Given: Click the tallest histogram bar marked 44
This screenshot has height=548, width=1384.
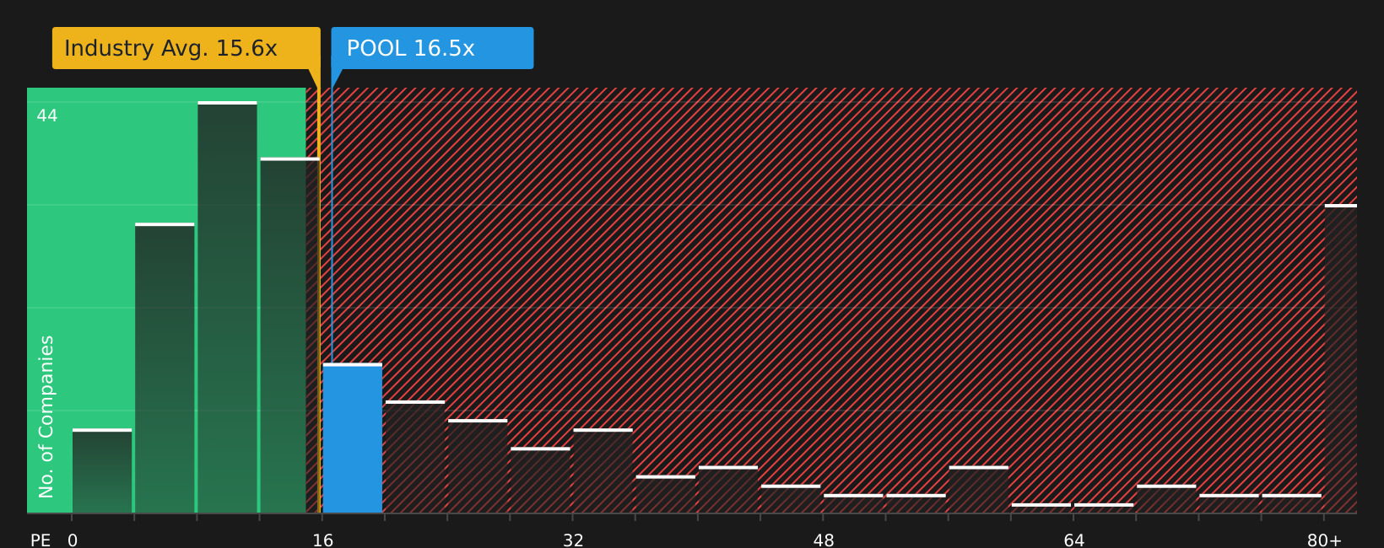Looking at the screenshot, I should tap(227, 307).
